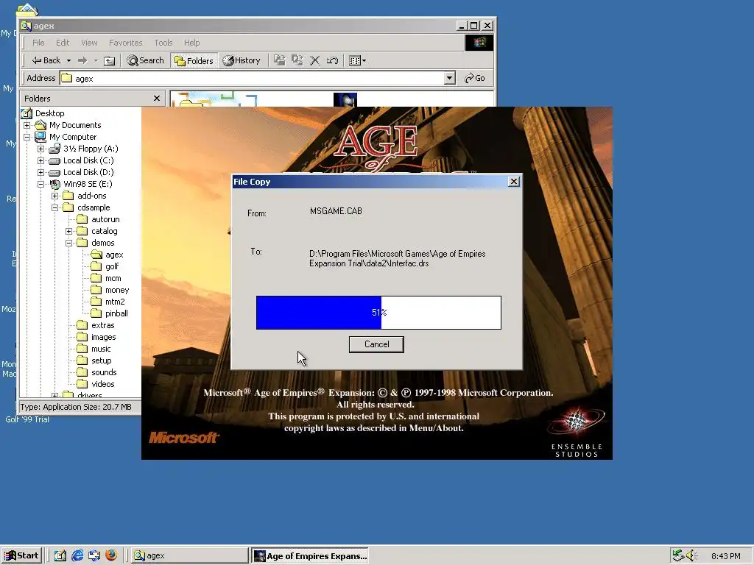
Task: Expand Local Disk (D:) node
Action: pos(41,172)
